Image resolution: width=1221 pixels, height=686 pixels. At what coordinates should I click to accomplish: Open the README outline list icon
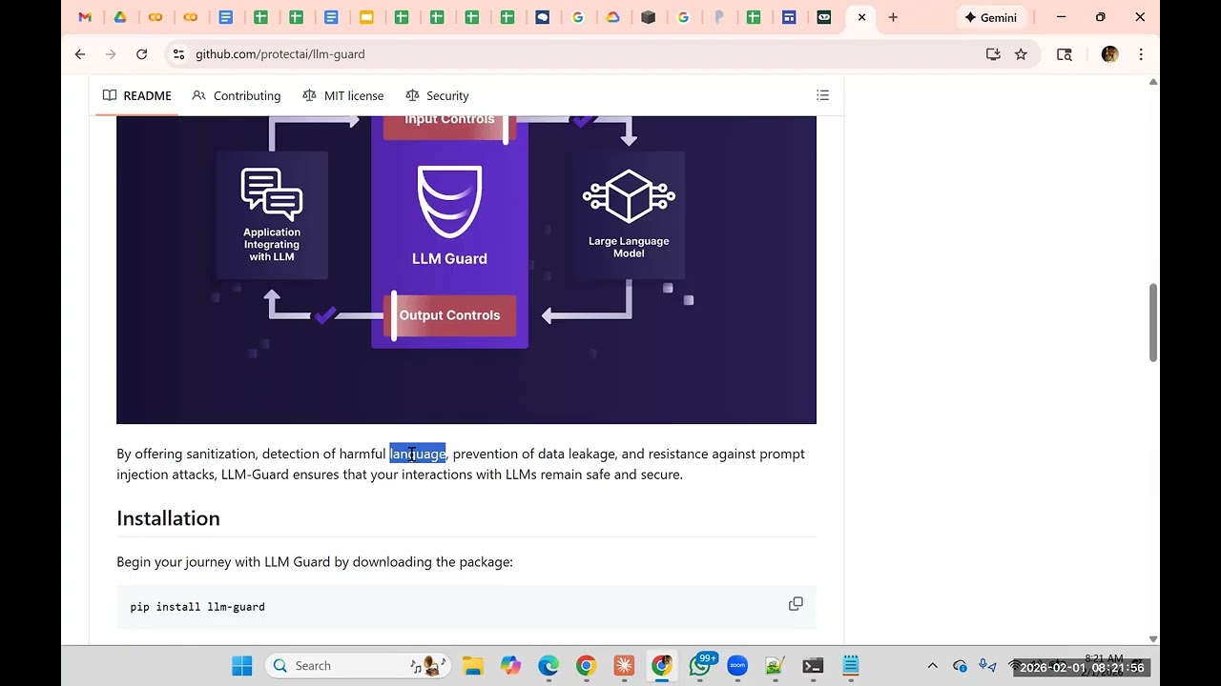click(x=823, y=95)
